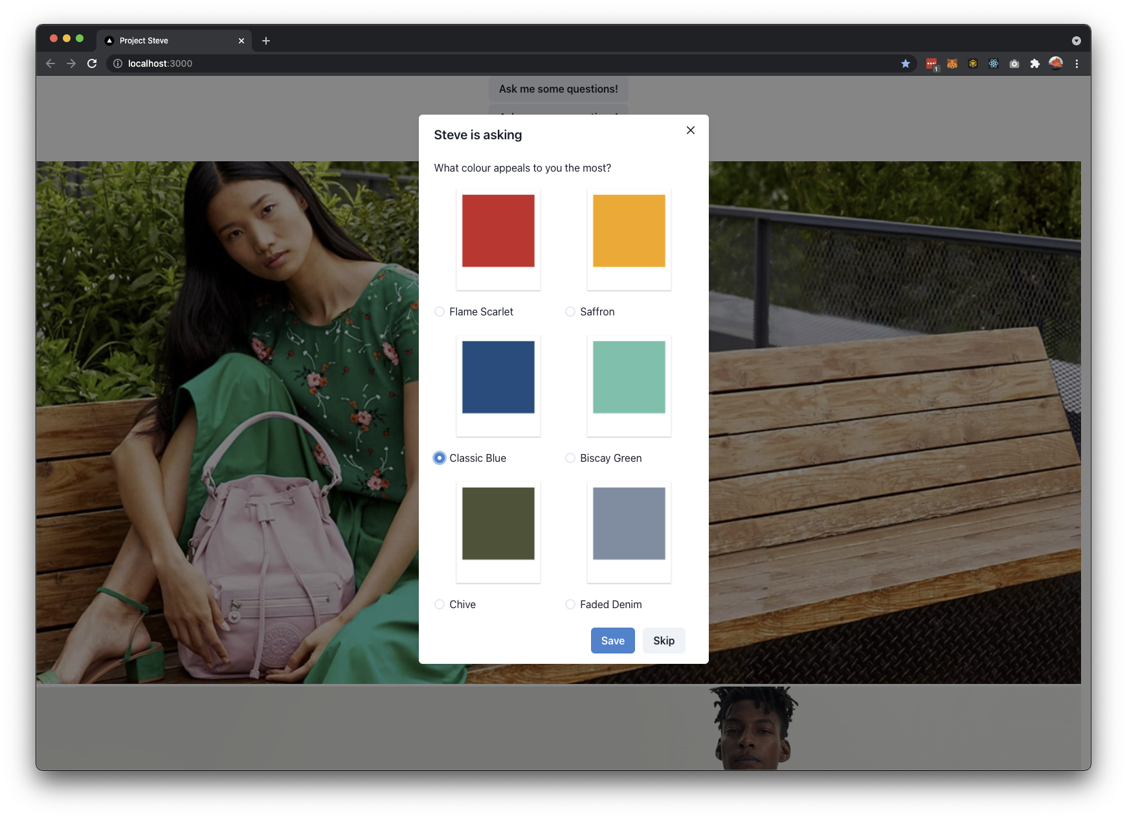Switch to the Project Steve tab
The width and height of the screenshot is (1127, 818).
(175, 41)
